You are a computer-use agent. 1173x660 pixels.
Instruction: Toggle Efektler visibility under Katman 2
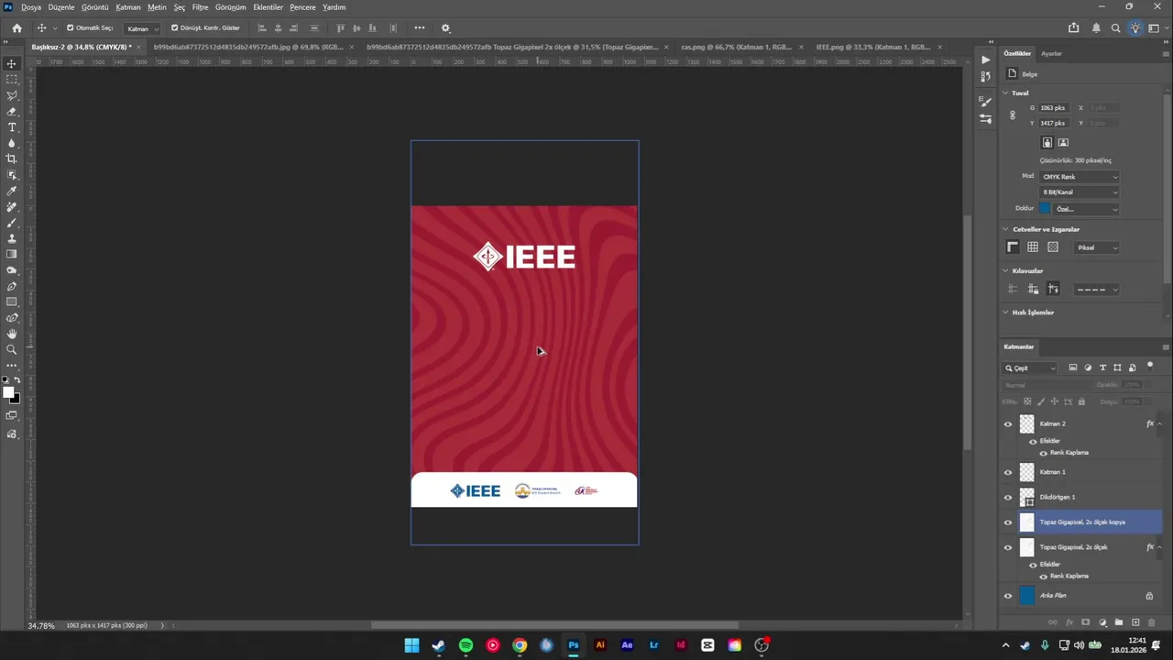1033,441
